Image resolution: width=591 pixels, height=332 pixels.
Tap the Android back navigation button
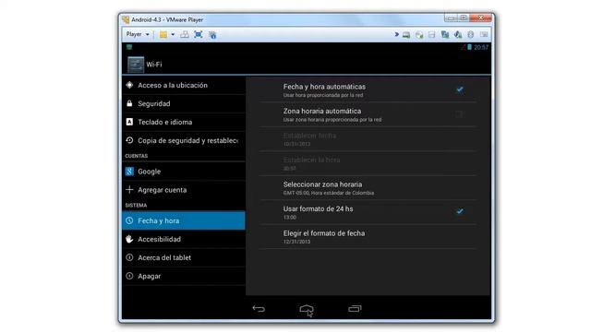[x=259, y=309]
